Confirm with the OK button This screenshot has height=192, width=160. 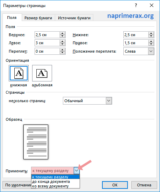pyautogui.click(x=115, y=185)
